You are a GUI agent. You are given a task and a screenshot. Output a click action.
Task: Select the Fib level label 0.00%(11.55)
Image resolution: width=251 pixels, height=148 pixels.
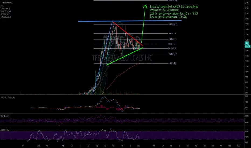pyautogui.click(x=172, y=63)
